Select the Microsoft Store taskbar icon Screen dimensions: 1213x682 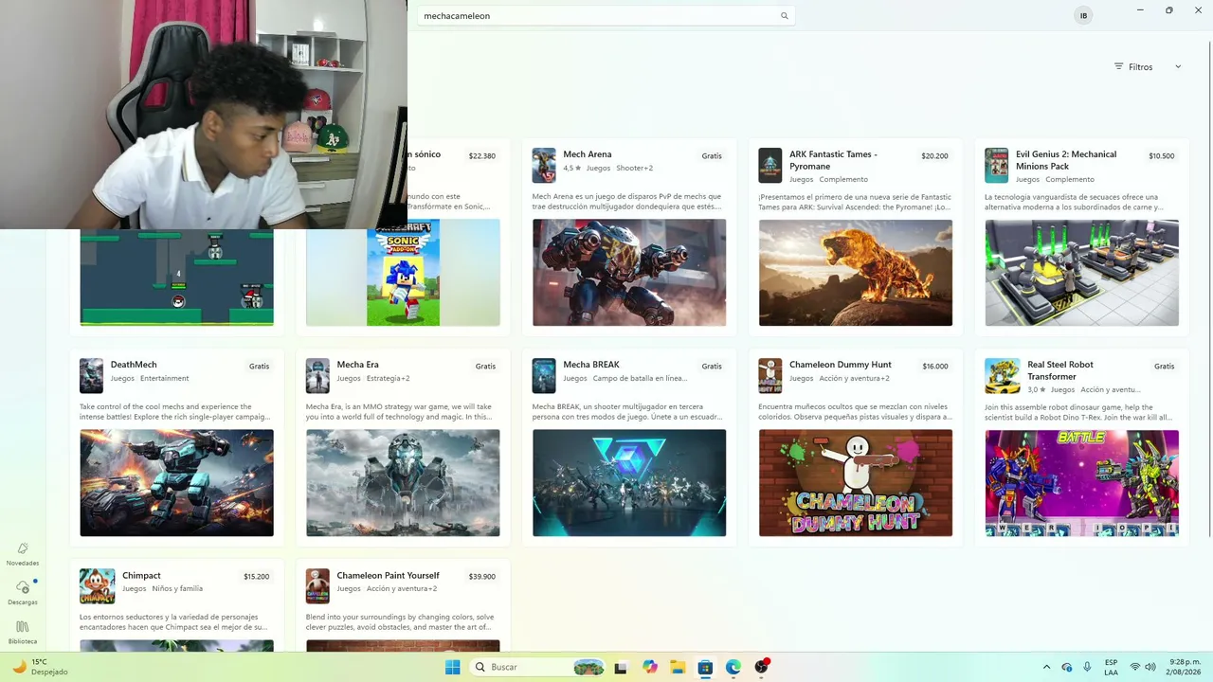pos(705,667)
